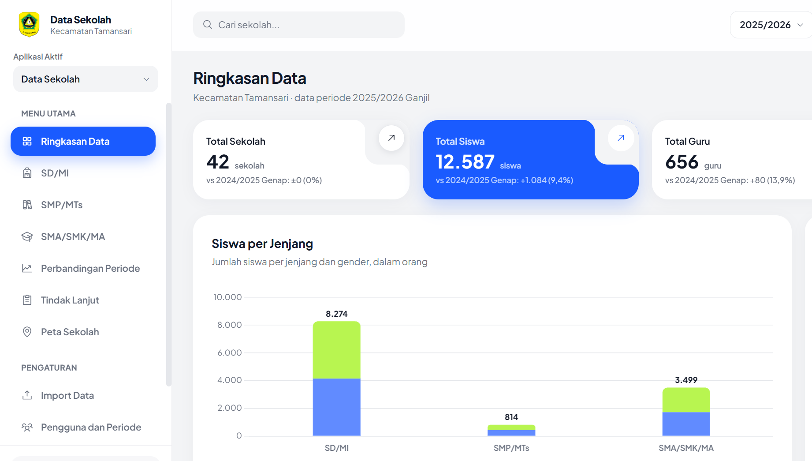This screenshot has height=461, width=812.
Task: Click the search magnifier icon
Action: click(208, 25)
